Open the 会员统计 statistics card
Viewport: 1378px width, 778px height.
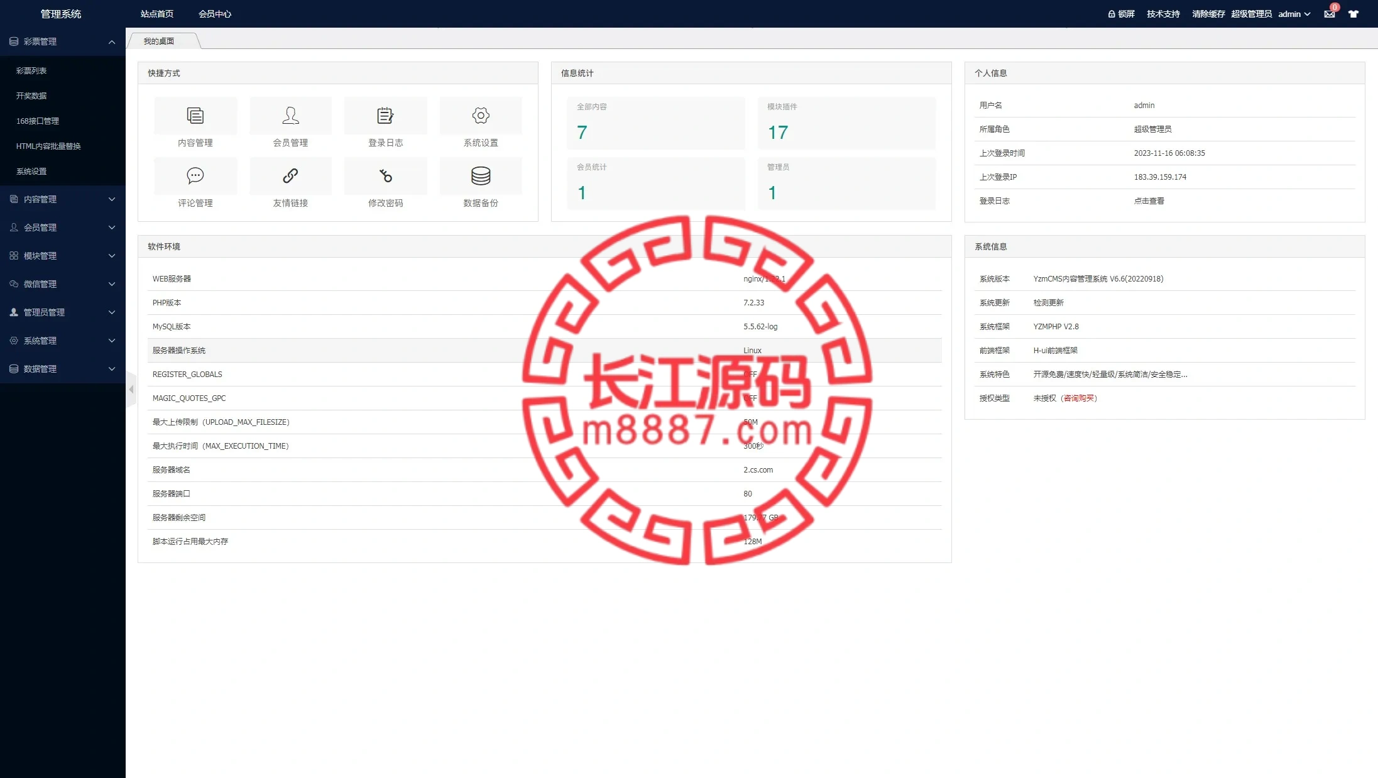[655, 184]
